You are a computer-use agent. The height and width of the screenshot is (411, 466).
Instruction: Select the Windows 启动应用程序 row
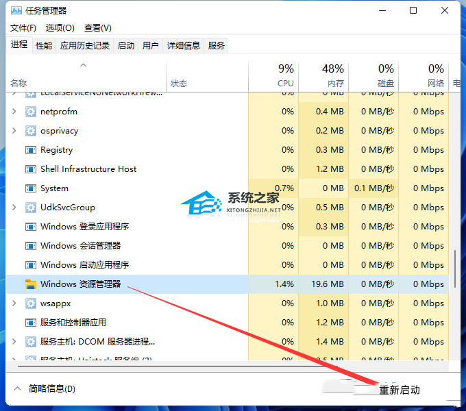(228, 265)
